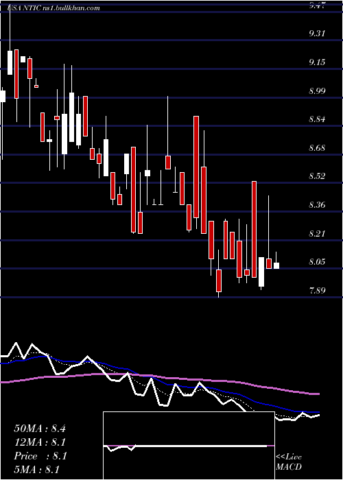The width and height of the screenshot is (343, 480).
Task: Select the 9.31 price axis label
Action: (x=317, y=34)
